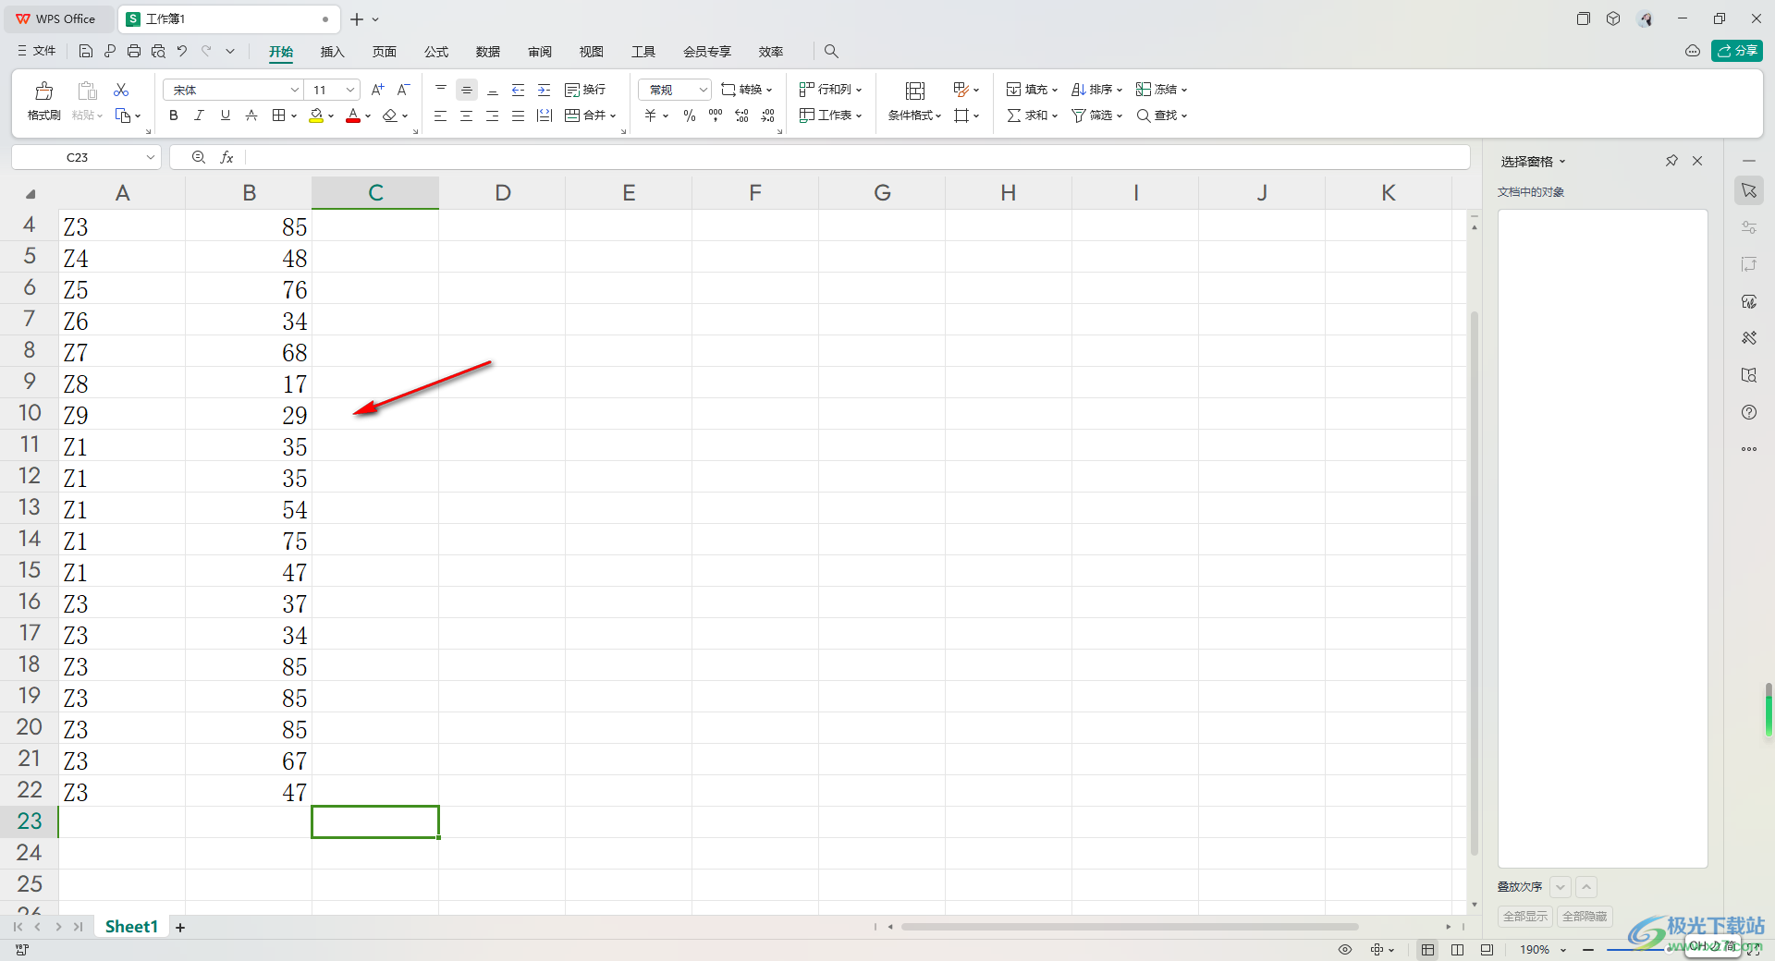Open the font name dropdown
This screenshot has height=961, width=1775.
click(x=295, y=90)
